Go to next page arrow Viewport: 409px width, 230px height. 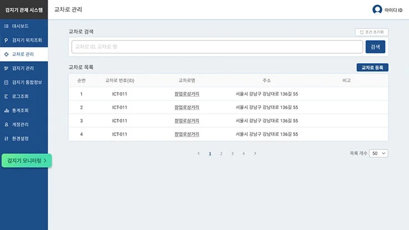[255, 153]
